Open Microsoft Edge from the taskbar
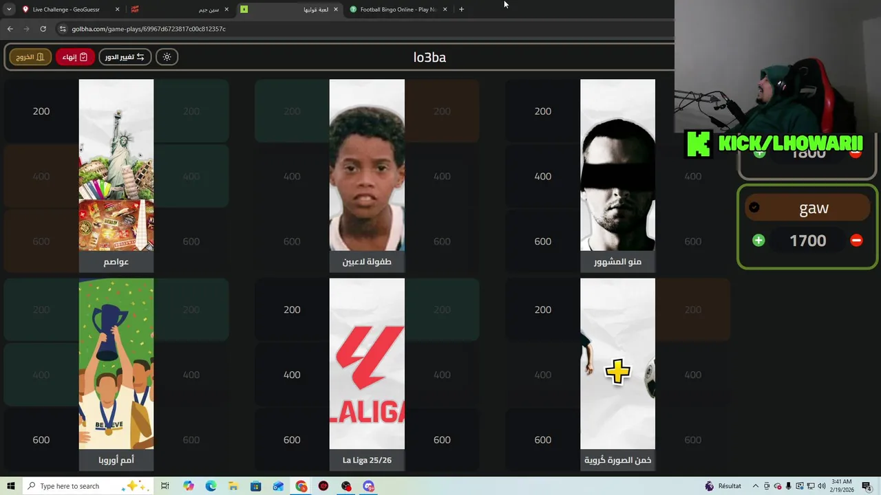Image resolution: width=881 pixels, height=495 pixels. tap(211, 486)
